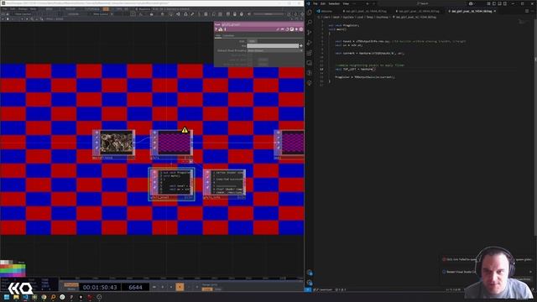Open VS Code Accounts icon

click(x=310, y=273)
